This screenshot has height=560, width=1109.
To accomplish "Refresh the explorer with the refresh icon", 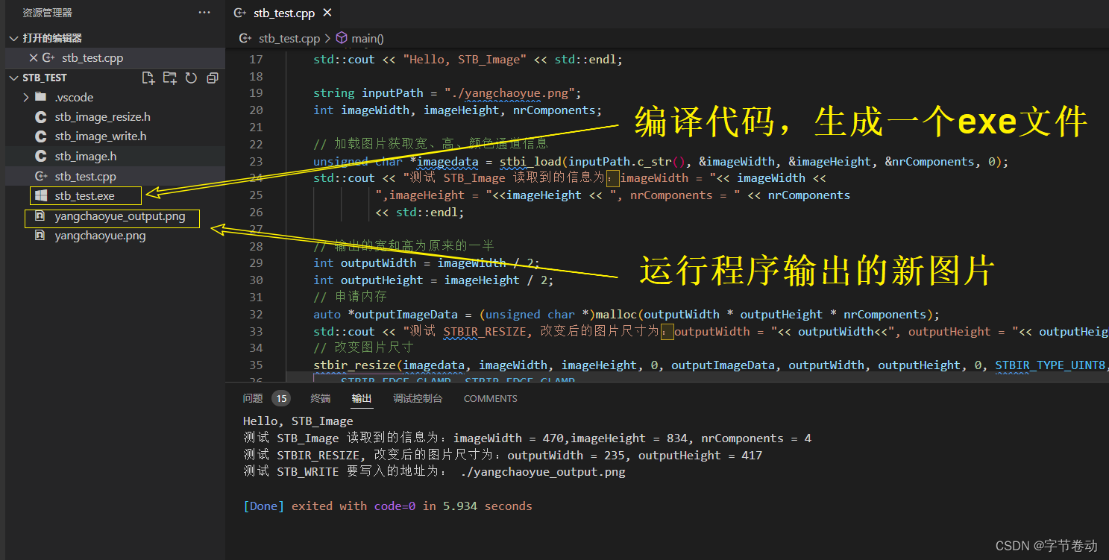I will point(191,78).
